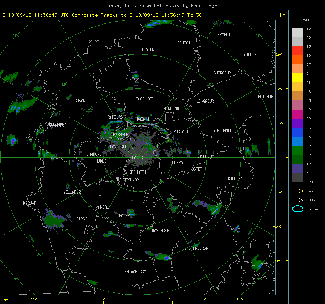Select the SINDGI city label

tap(184, 43)
